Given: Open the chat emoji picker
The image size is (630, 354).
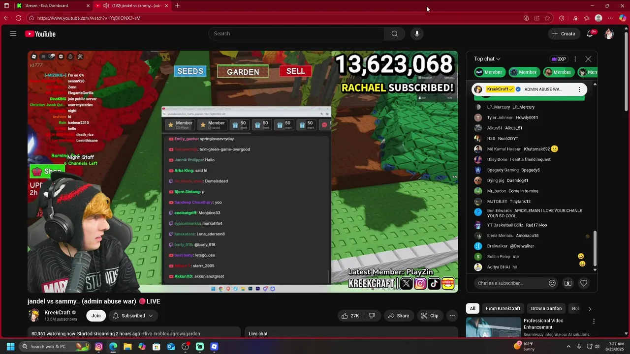Looking at the screenshot, I should [x=552, y=283].
